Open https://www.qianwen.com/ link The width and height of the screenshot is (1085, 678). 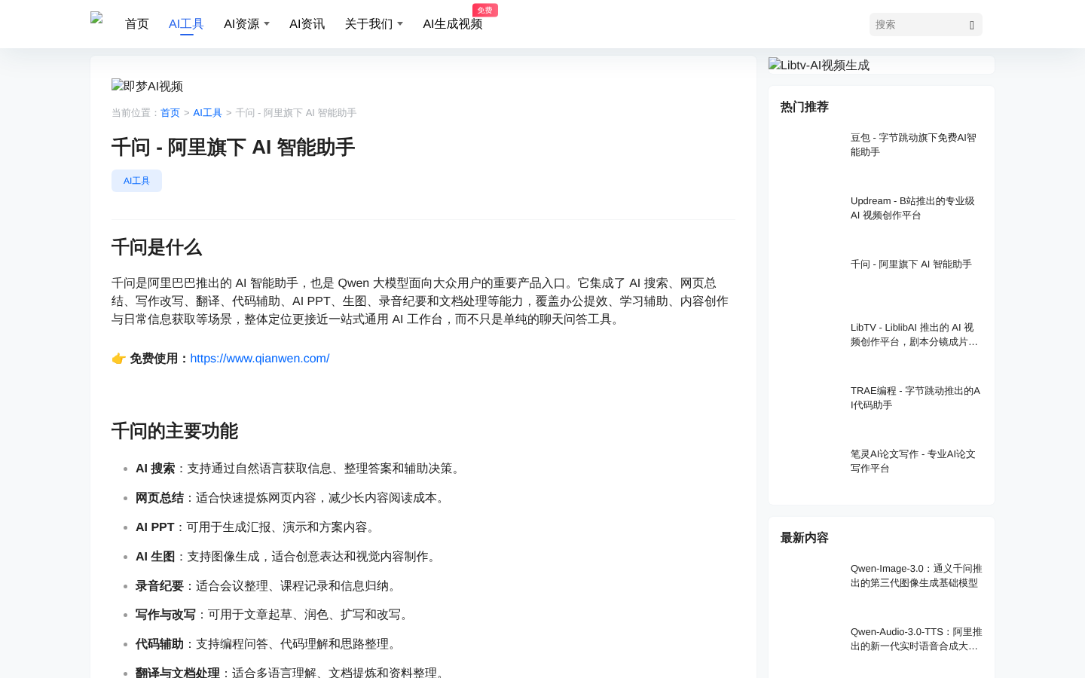pos(260,359)
